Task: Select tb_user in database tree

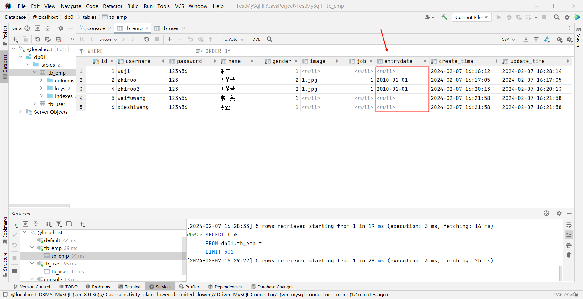Action: (x=57, y=104)
